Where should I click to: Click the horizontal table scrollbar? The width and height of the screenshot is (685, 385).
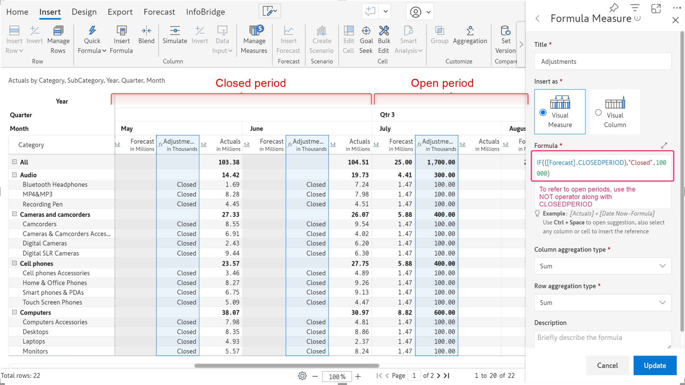(287, 366)
